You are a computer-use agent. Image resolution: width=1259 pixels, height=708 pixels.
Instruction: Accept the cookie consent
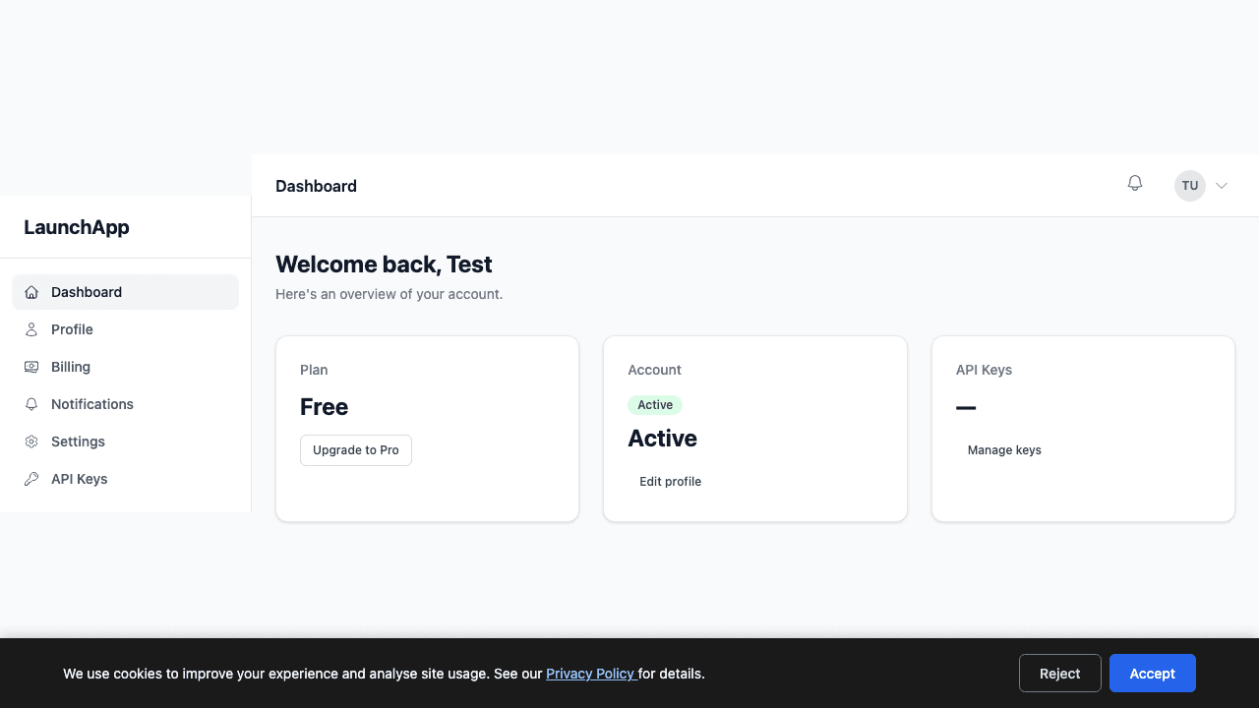click(1152, 673)
